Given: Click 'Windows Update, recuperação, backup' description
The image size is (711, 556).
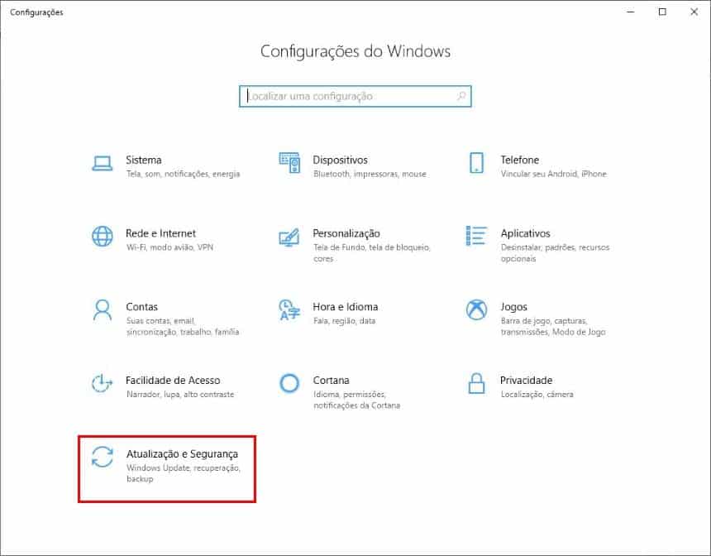Looking at the screenshot, I should pos(184,473).
